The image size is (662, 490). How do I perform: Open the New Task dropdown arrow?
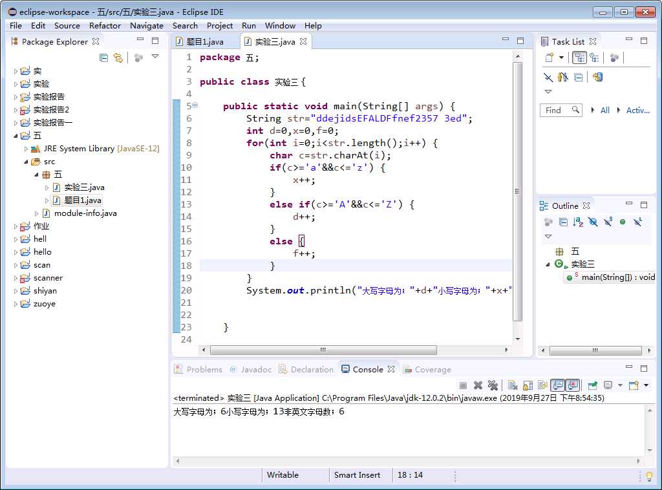click(x=561, y=58)
